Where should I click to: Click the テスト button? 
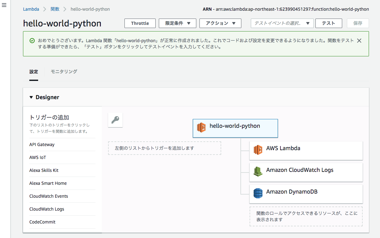click(329, 23)
